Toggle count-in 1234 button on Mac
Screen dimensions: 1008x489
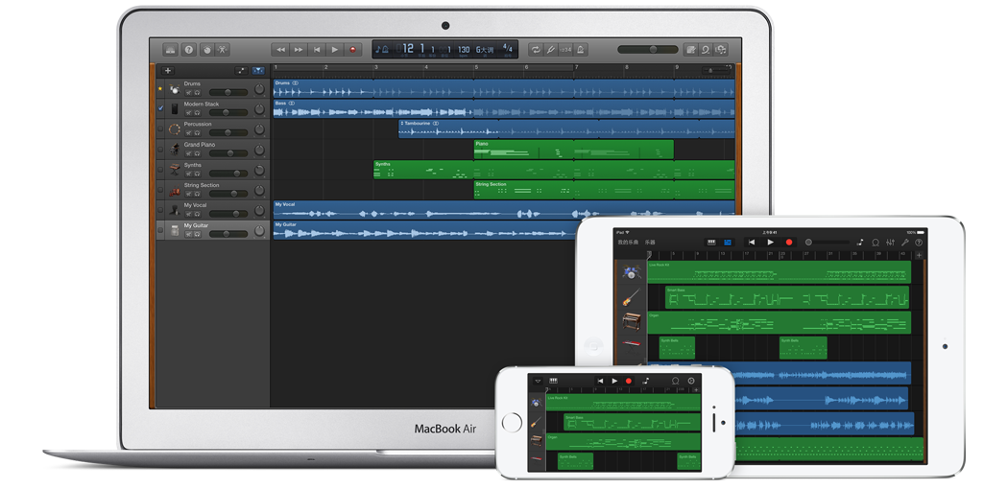(565, 50)
